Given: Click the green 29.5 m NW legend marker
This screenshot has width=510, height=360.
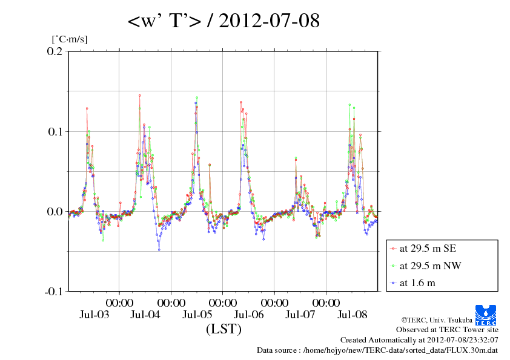Looking at the screenshot, I should (393, 266).
